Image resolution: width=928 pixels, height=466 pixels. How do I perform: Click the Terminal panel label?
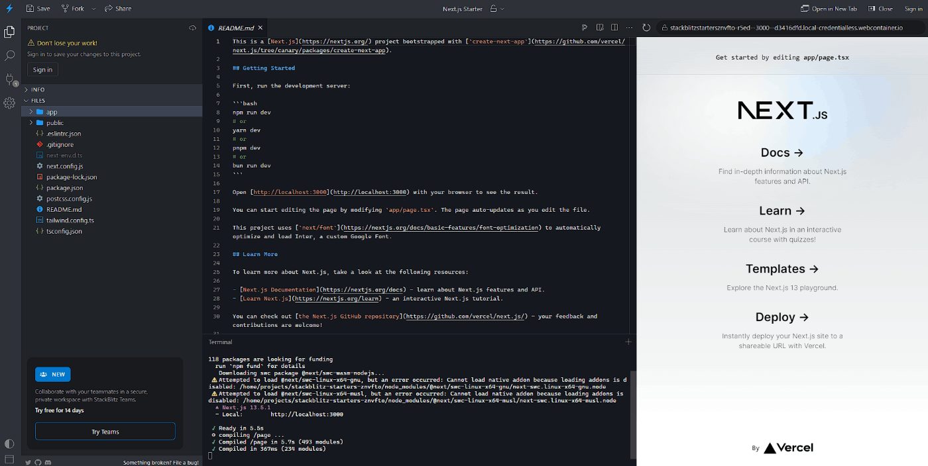coord(221,342)
